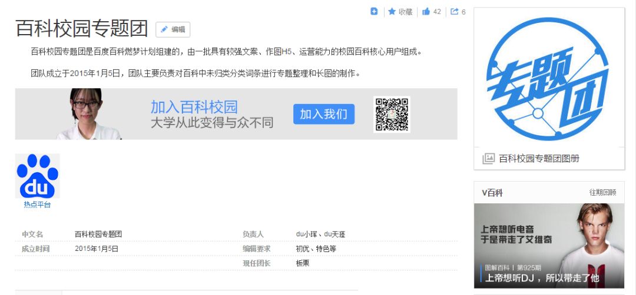Click the photo album icon beside 百科校园专题团图册
The width and height of the screenshot is (636, 295).
click(x=488, y=159)
